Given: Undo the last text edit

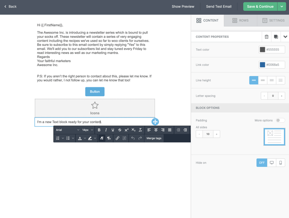Looking at the screenshot, I should (x=133, y=138).
